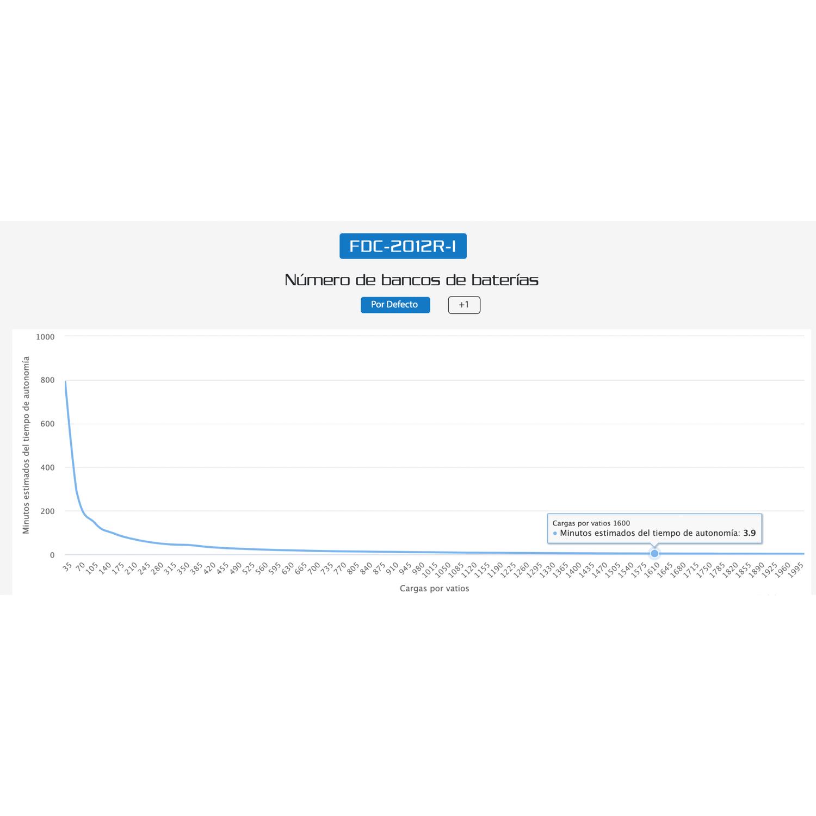Click the 1995 label on x-axis
The image size is (816, 816).
[x=795, y=570]
